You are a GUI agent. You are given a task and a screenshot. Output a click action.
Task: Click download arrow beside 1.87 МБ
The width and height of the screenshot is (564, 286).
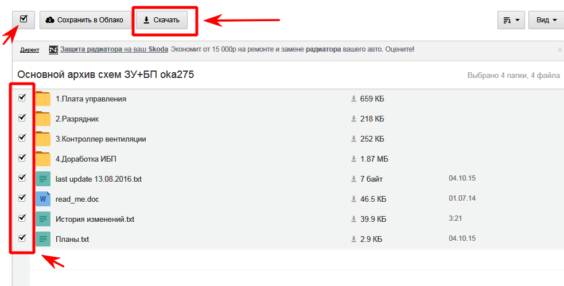(x=354, y=159)
